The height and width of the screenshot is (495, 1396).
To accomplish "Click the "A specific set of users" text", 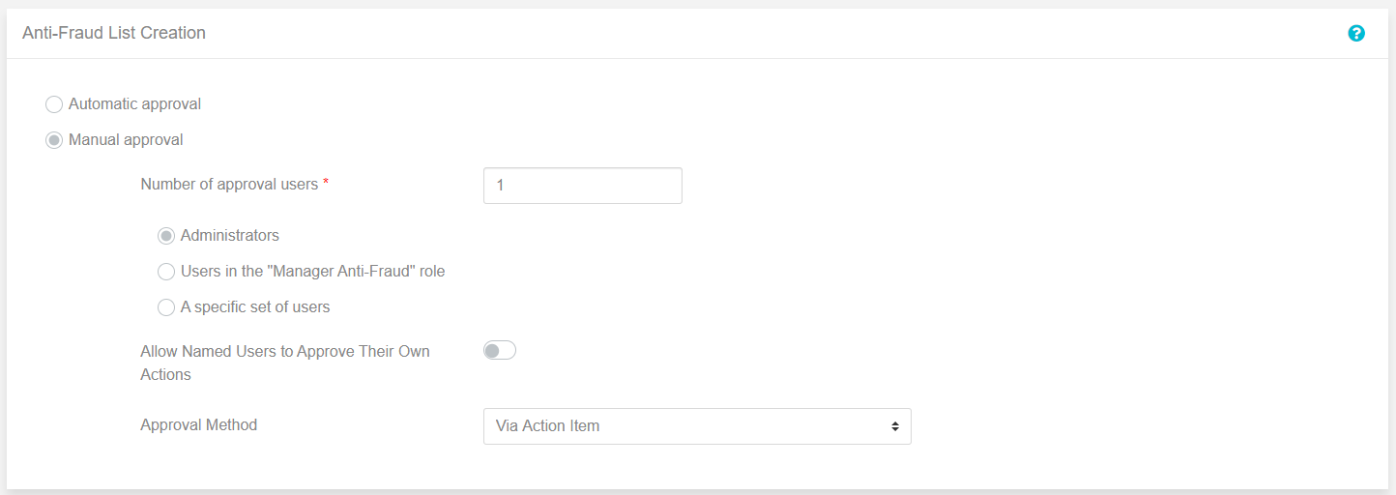I will 255,306.
